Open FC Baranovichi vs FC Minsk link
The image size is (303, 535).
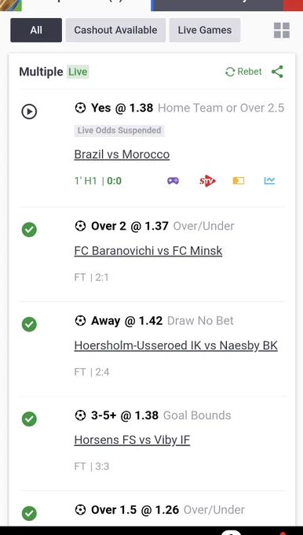click(x=148, y=251)
